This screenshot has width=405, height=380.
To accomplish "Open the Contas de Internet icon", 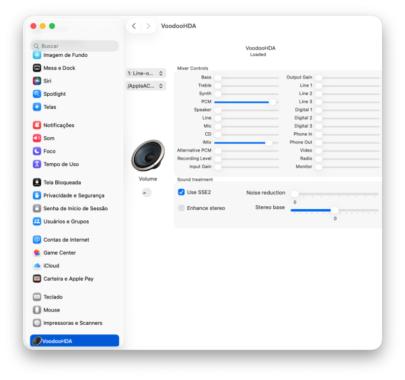I will (x=37, y=240).
